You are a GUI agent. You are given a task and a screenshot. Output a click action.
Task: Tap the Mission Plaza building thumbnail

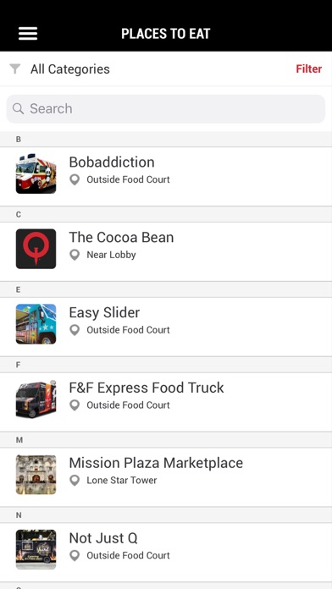[x=36, y=474]
